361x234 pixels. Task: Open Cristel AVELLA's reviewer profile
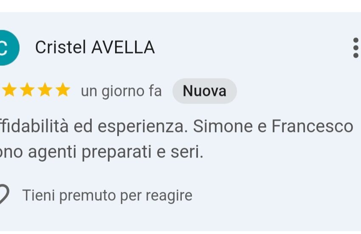pos(95,47)
